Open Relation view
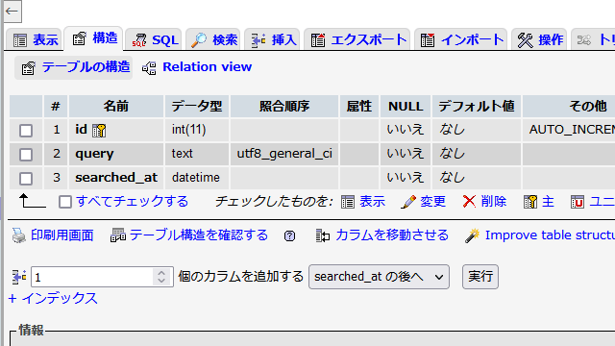 (x=208, y=67)
